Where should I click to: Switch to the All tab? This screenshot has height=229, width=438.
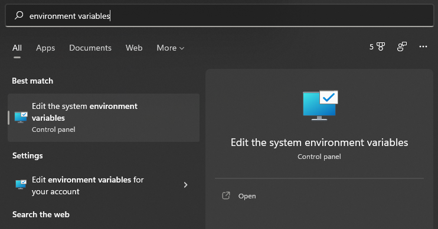17,48
